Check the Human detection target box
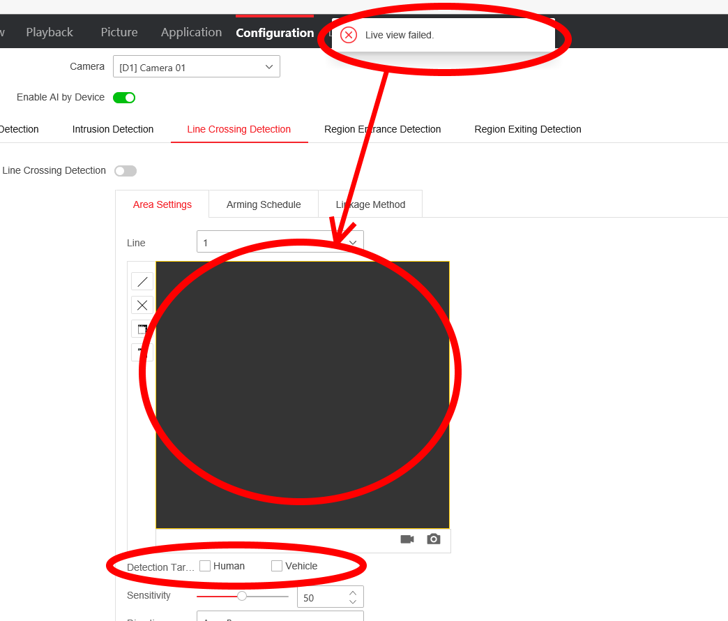The width and height of the screenshot is (728, 621). 205,566
